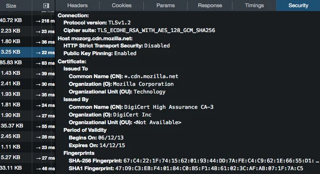Click the Technology organizational unit value

[150, 92]
